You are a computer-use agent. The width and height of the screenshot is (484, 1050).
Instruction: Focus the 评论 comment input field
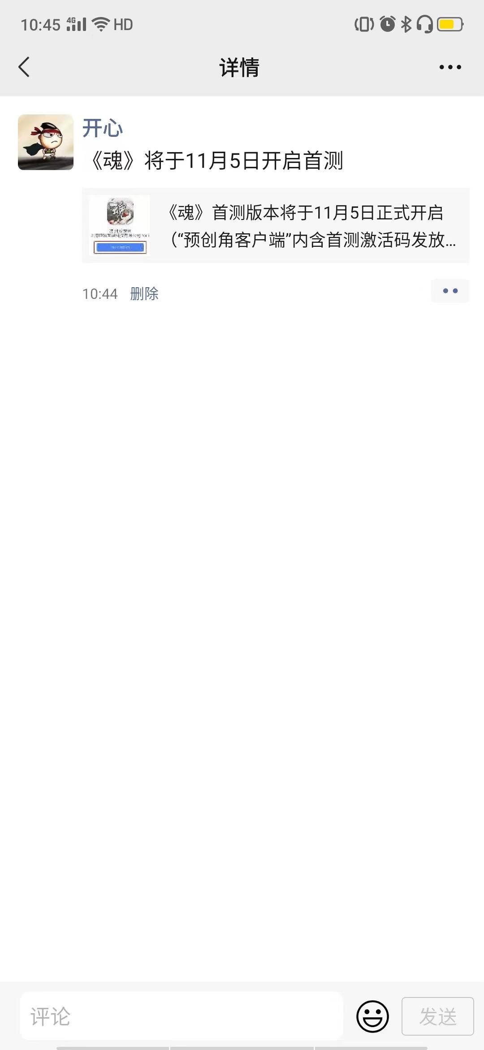(181, 1016)
